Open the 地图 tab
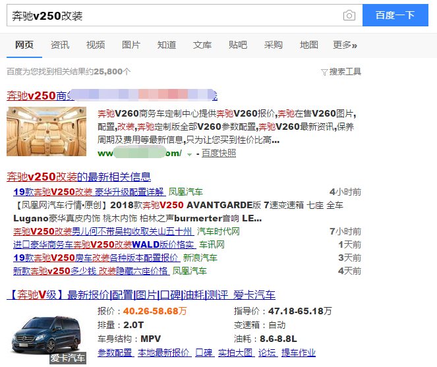Image resolution: width=437 pixels, height=367 pixels. pyautogui.click(x=309, y=45)
